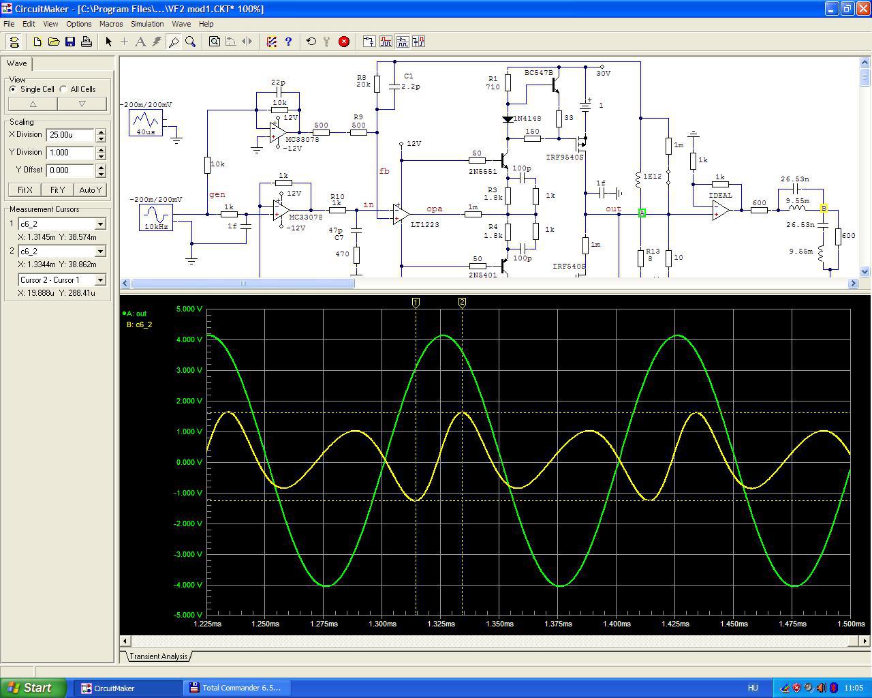
Task: Click the Auto Y button
Action: point(90,190)
